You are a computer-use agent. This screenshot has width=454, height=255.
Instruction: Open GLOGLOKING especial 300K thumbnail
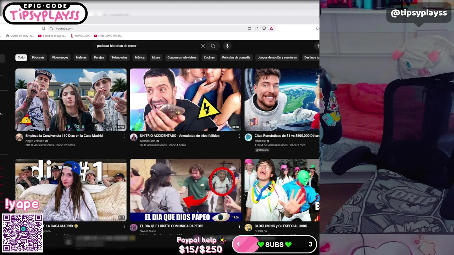tap(282, 190)
